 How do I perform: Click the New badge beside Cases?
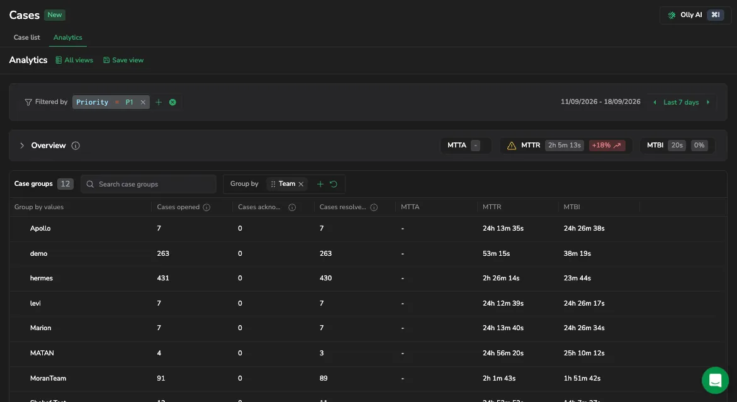55,15
